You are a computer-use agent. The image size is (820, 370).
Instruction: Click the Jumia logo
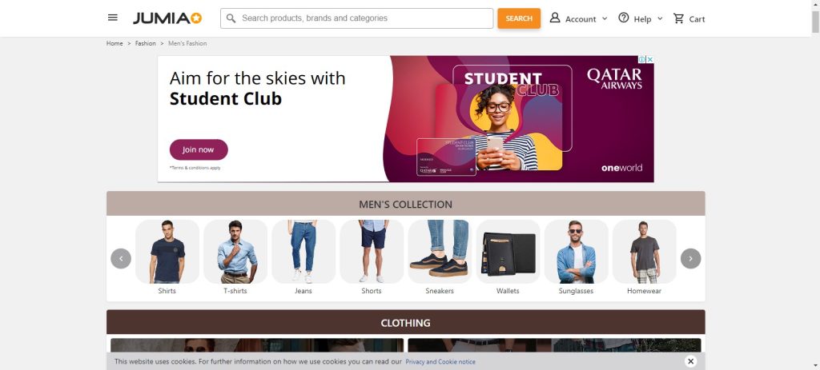point(167,18)
